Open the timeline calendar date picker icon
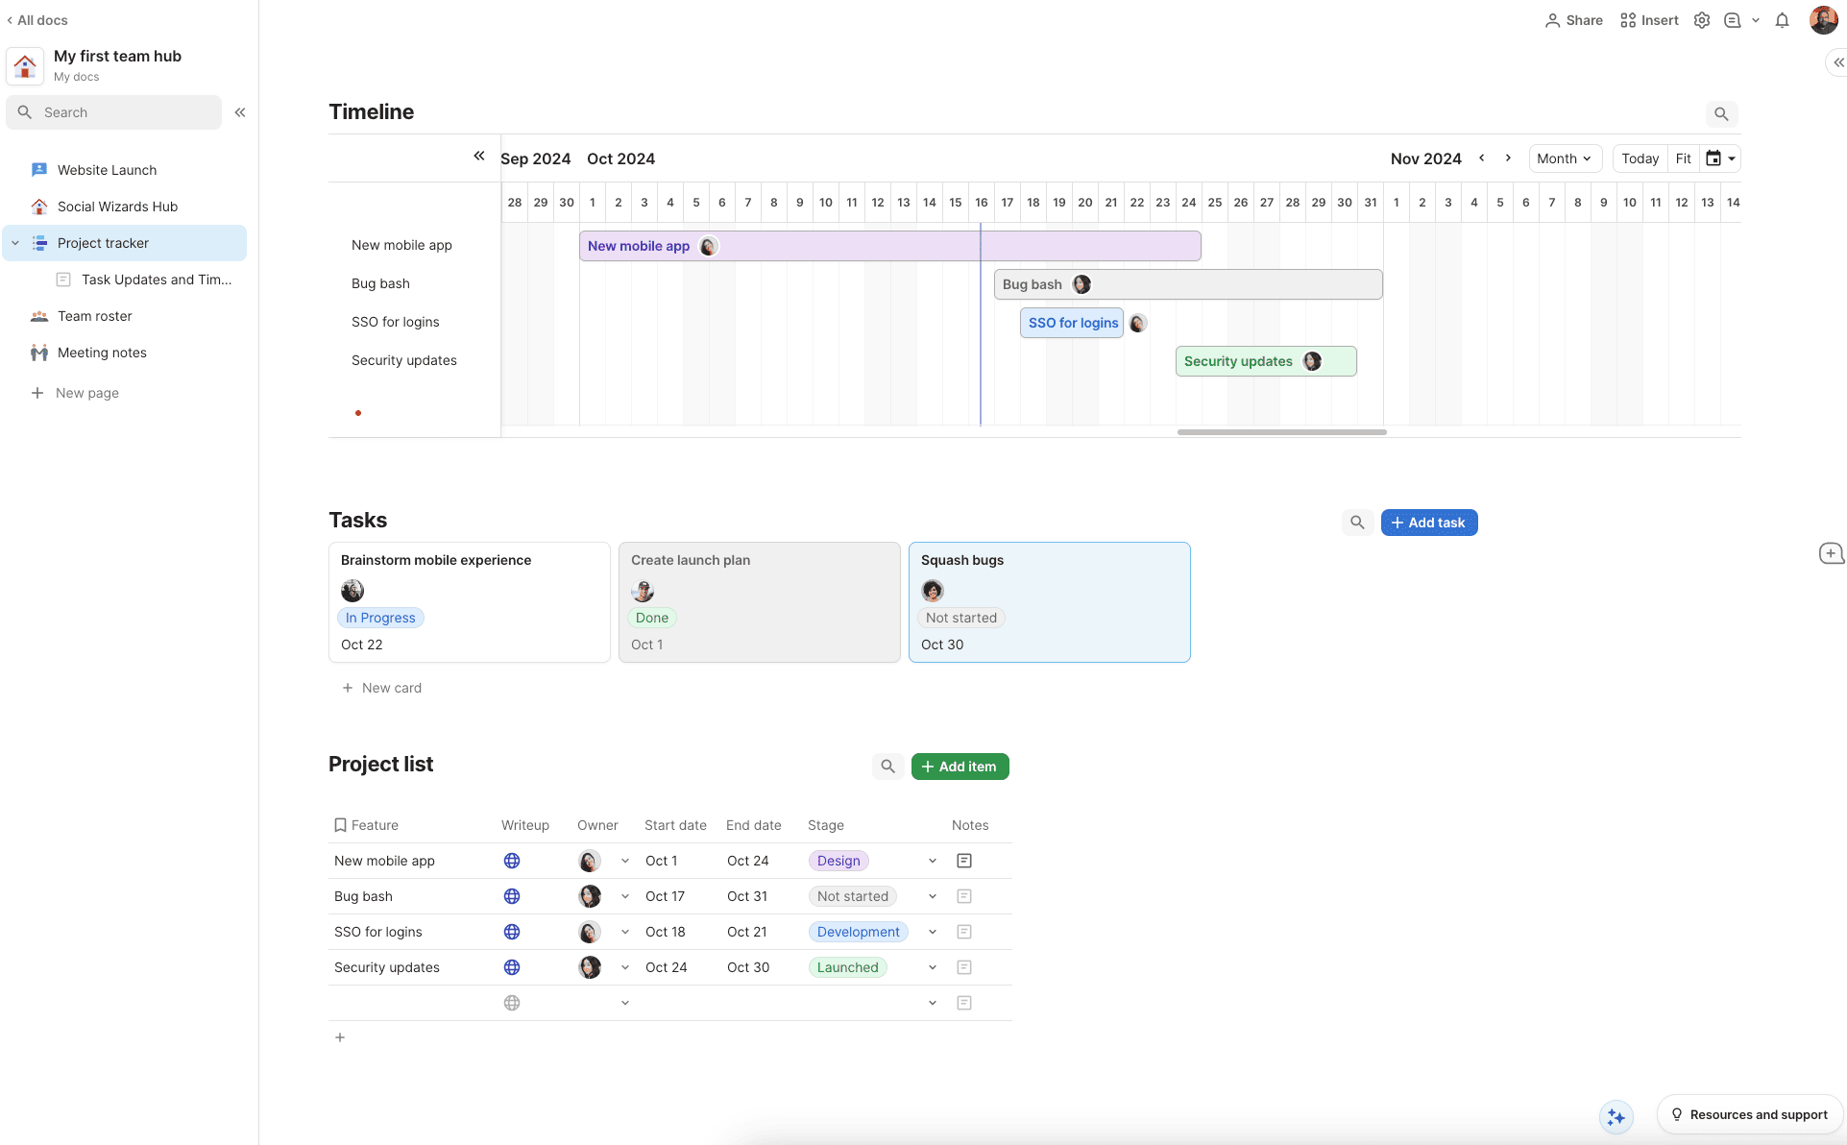This screenshot has width=1847, height=1145. point(1719,158)
